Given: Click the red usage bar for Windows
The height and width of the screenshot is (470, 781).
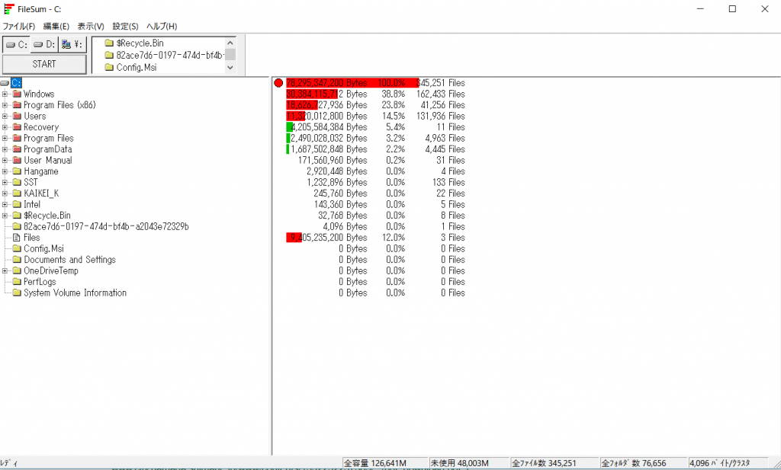Looking at the screenshot, I should coord(311,94).
